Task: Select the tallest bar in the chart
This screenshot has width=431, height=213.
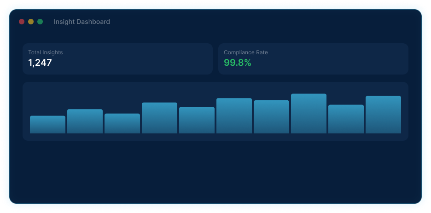Action: (x=309, y=114)
